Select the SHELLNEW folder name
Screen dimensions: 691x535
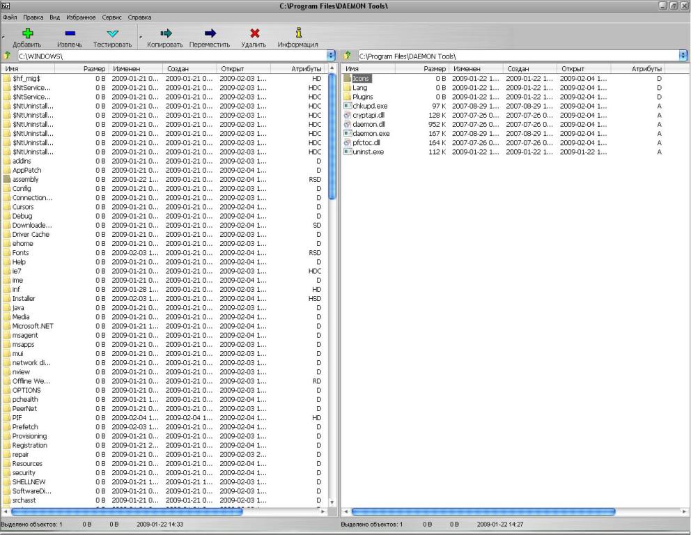point(29,482)
